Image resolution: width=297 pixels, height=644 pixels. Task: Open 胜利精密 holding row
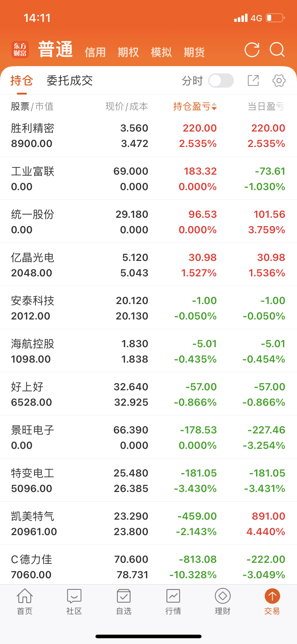coord(148,135)
